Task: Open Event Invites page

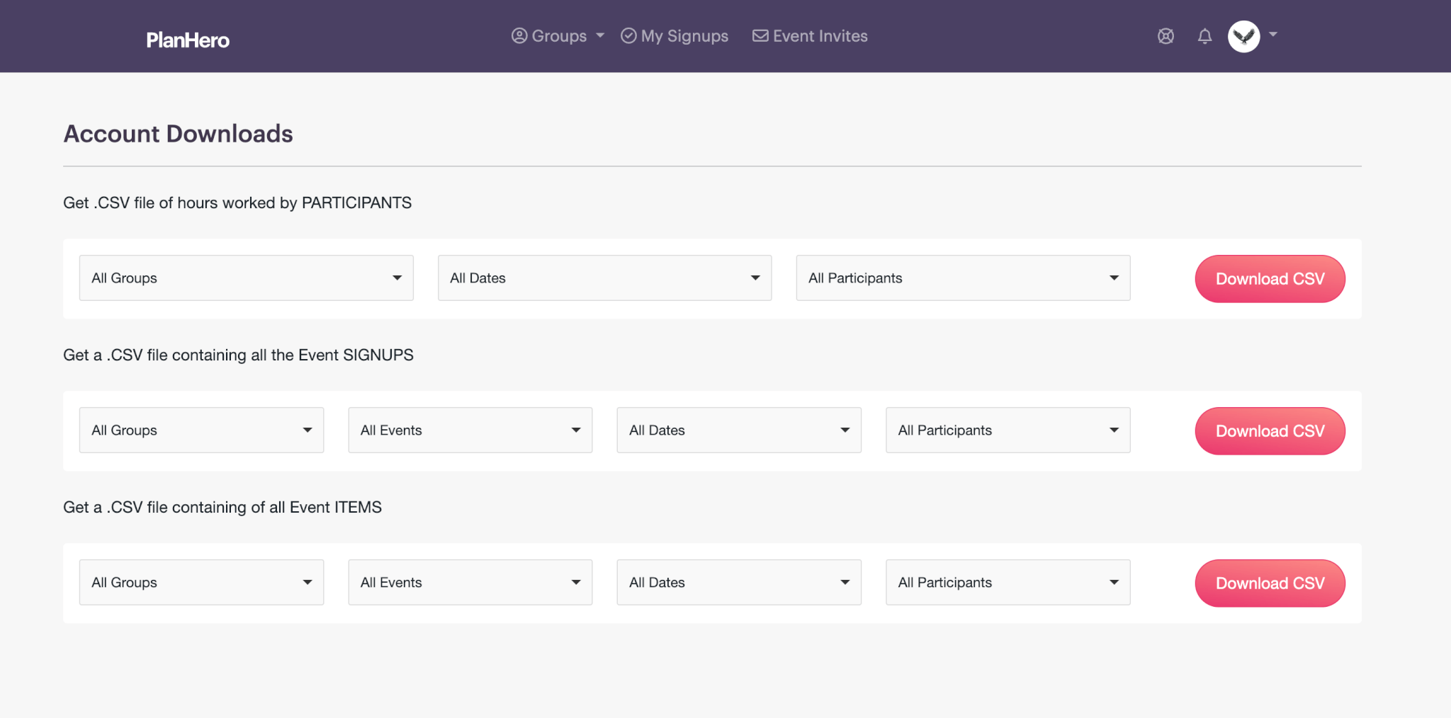Action: 810,36
